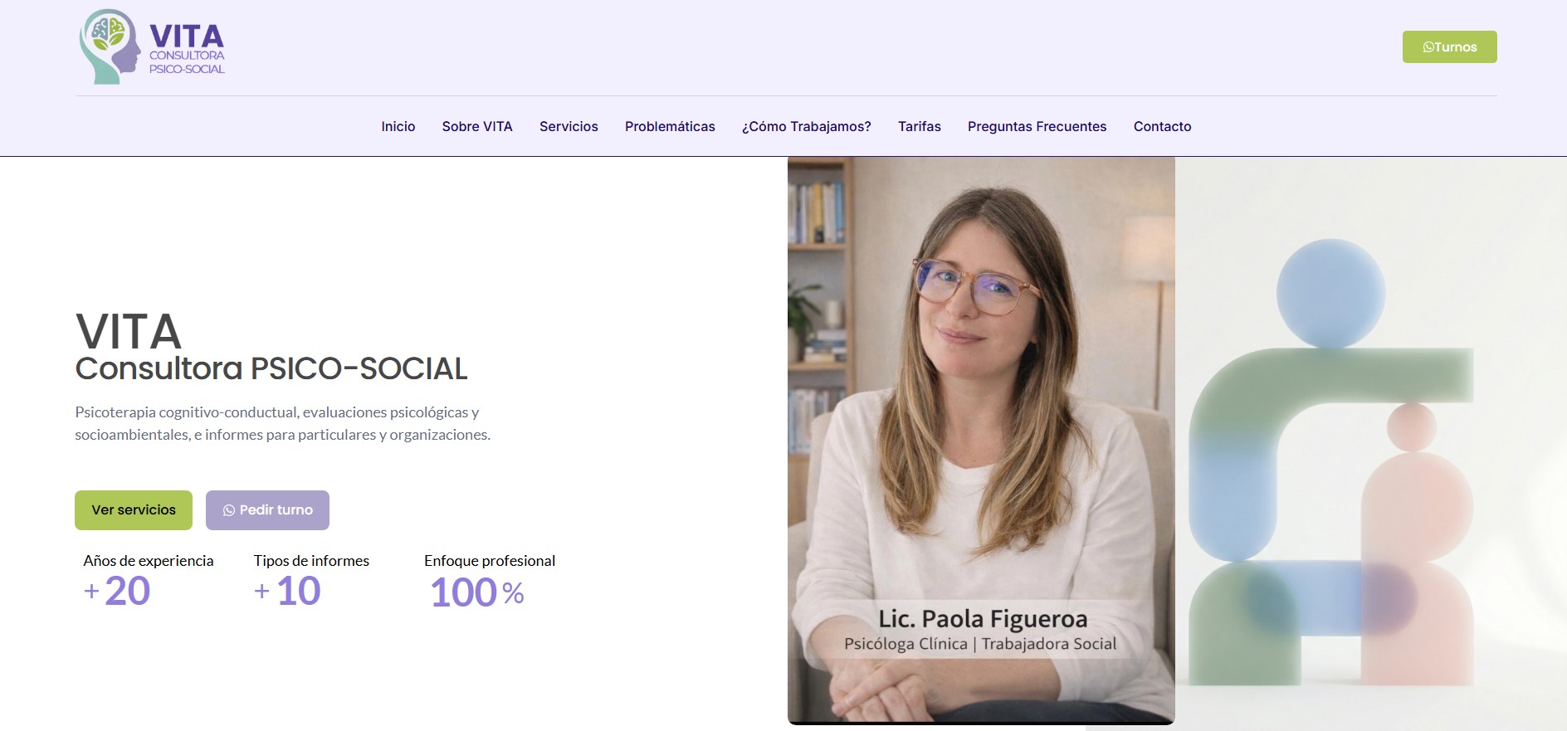Click the WhatsApp icon on Pedir turno
The image size is (1567, 731).
pyautogui.click(x=229, y=510)
